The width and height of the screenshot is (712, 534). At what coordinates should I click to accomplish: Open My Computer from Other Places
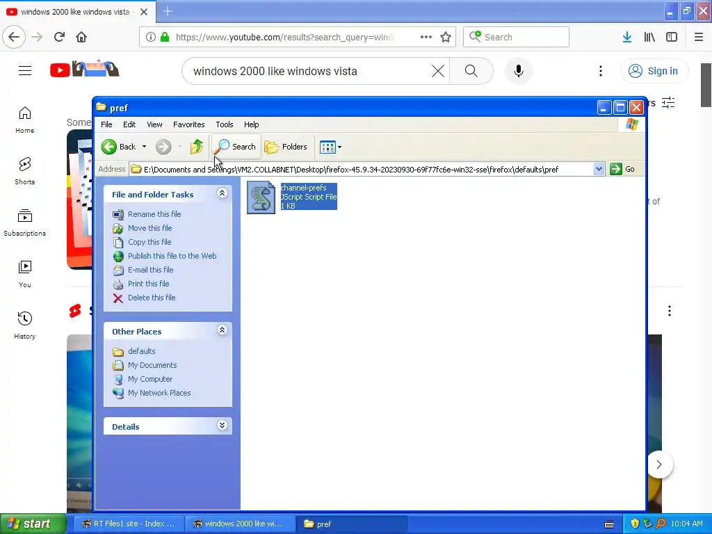(150, 379)
